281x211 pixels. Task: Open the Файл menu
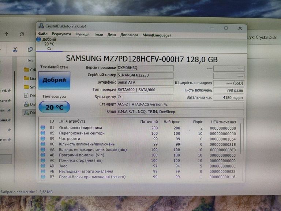(43, 34)
